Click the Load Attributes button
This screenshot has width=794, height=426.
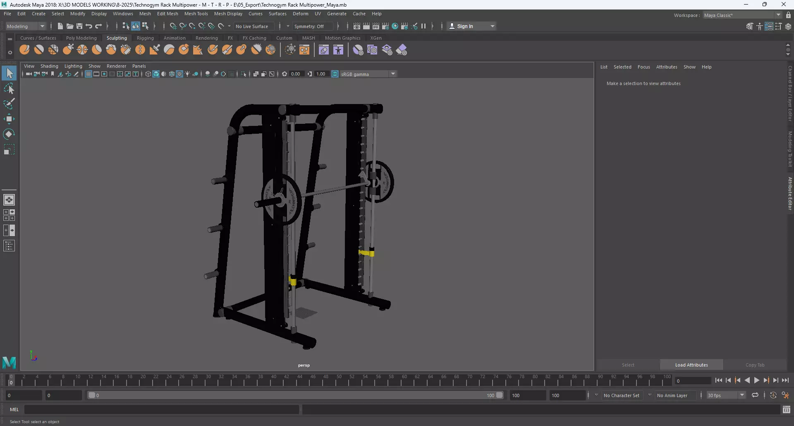pyautogui.click(x=691, y=365)
